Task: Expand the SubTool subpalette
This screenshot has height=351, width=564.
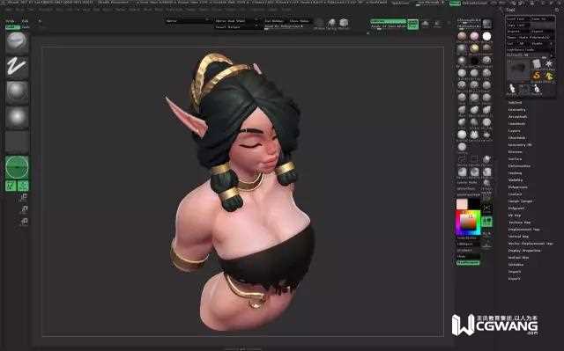Action: click(x=515, y=103)
